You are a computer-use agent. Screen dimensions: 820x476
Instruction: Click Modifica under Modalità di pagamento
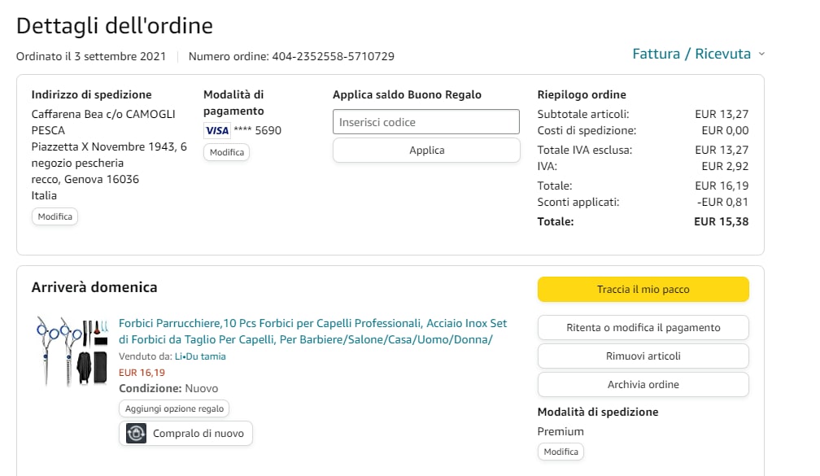click(226, 152)
